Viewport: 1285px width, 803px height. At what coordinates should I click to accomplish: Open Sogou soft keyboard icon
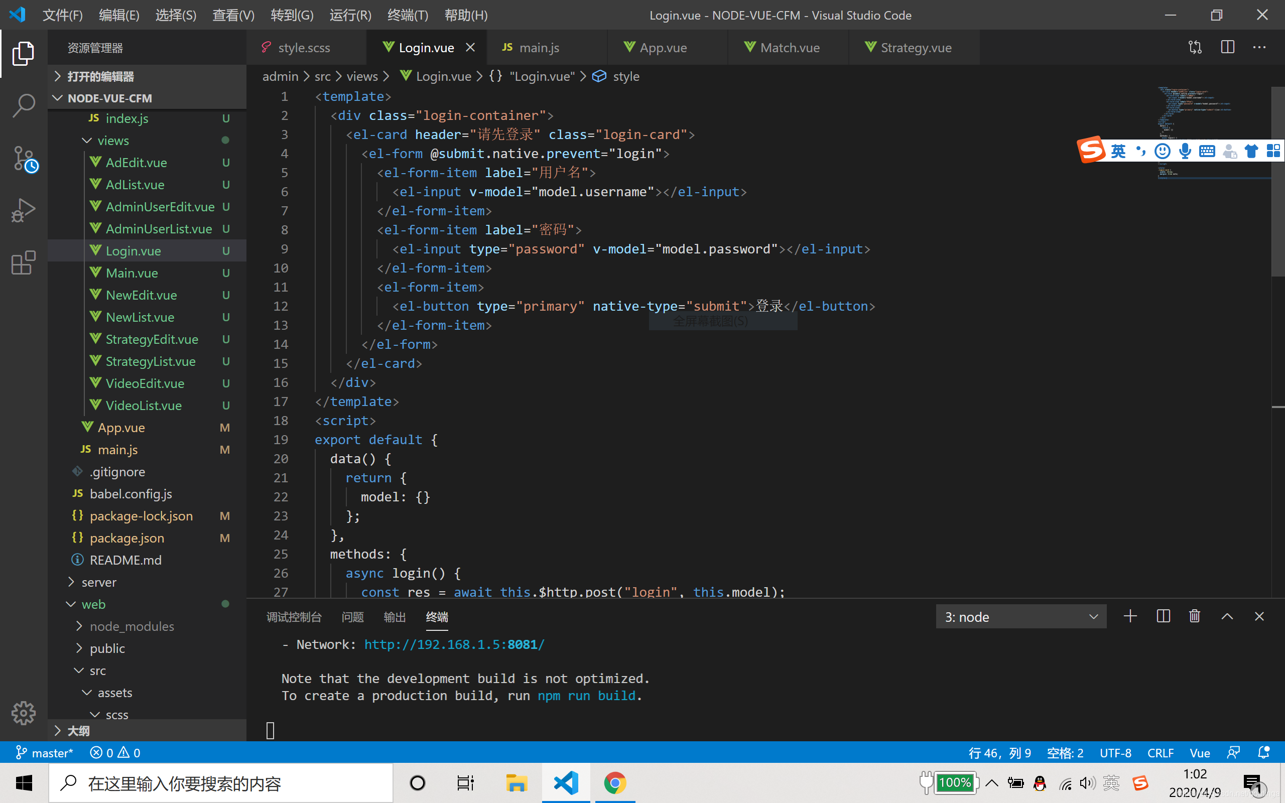click(x=1207, y=152)
